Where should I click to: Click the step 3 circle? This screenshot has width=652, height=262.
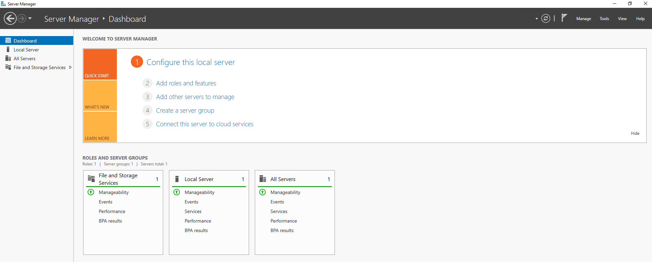pyautogui.click(x=147, y=97)
